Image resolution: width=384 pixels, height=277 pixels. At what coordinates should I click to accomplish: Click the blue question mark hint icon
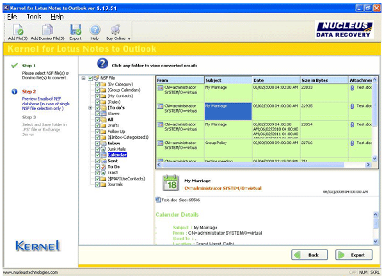coord(102,63)
